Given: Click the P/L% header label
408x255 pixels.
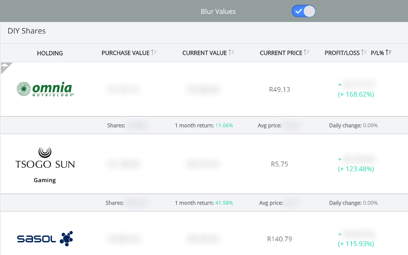Looking at the screenshot, I should [377, 53].
